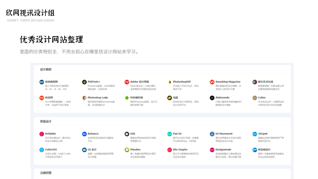Click the 优秀设计网站整理 title

point(52,39)
